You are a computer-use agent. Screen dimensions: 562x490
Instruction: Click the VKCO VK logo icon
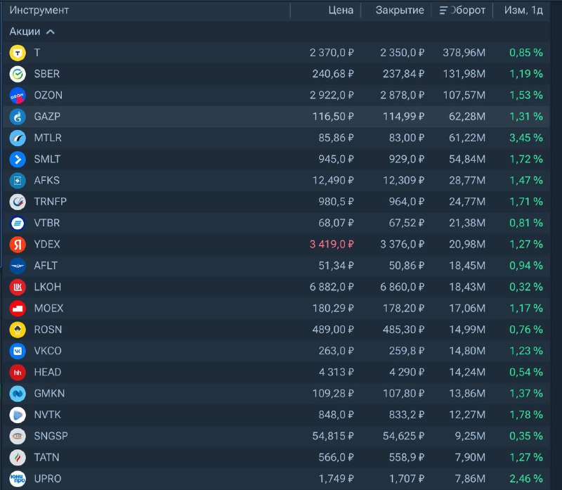[18, 352]
